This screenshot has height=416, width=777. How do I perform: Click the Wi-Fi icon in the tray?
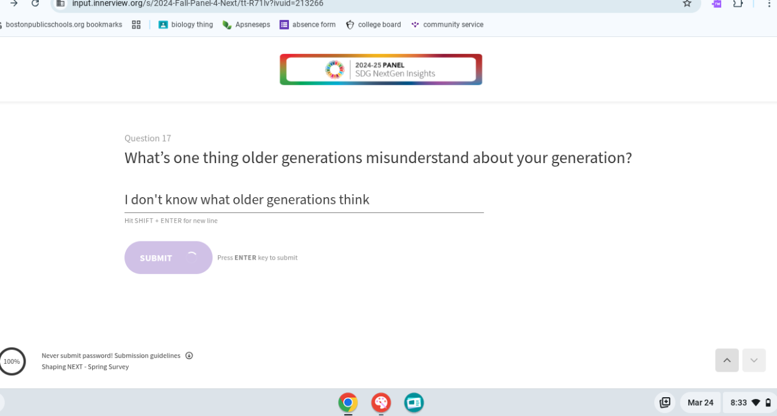(756, 403)
